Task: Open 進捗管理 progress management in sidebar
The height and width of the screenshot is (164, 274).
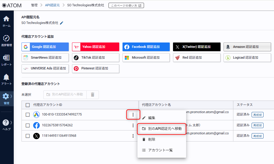Action: [6, 40]
